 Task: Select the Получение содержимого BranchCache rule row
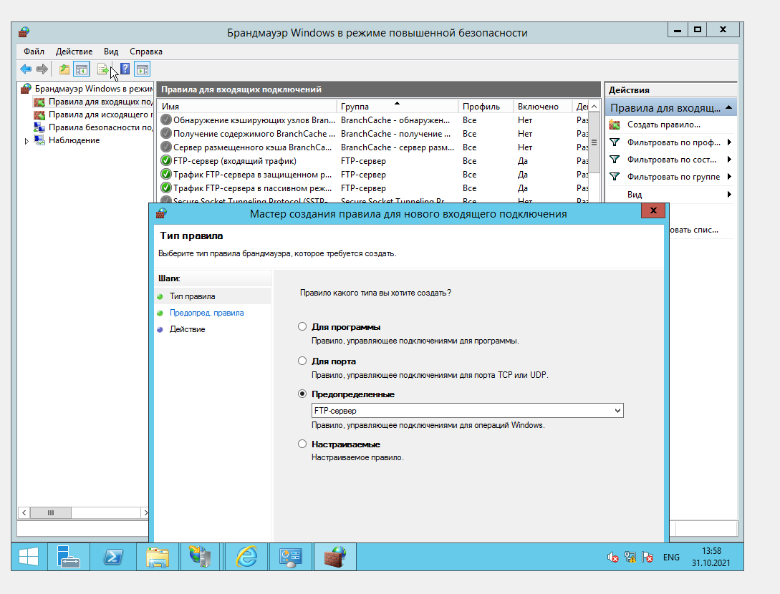pos(373,134)
